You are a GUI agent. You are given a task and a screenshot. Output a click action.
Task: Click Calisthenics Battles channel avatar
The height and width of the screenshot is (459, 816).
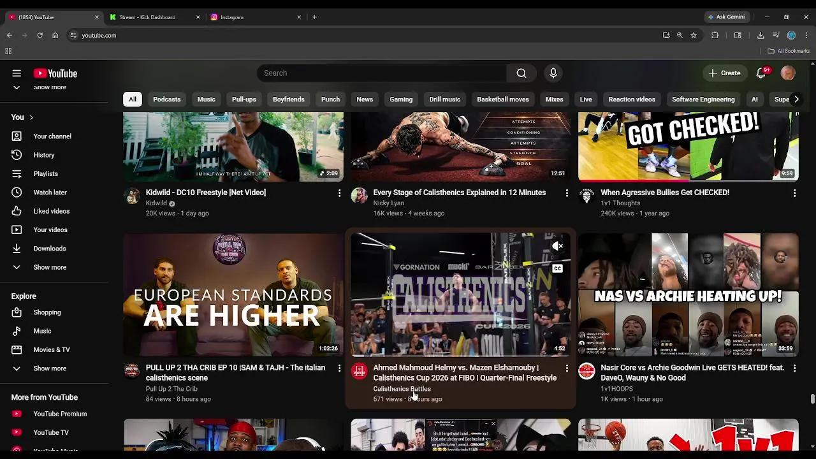[x=359, y=371]
